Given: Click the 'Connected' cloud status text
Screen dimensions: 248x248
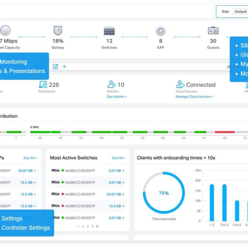Looking at the screenshot, I should 201,85.
